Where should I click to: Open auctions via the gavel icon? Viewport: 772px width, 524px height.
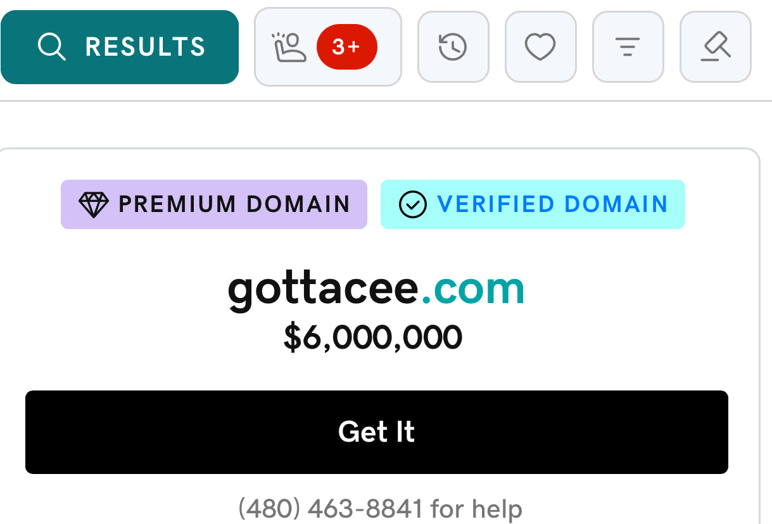716,47
